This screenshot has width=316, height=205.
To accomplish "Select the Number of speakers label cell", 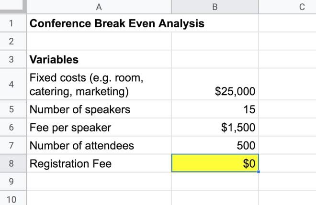I will [99, 109].
